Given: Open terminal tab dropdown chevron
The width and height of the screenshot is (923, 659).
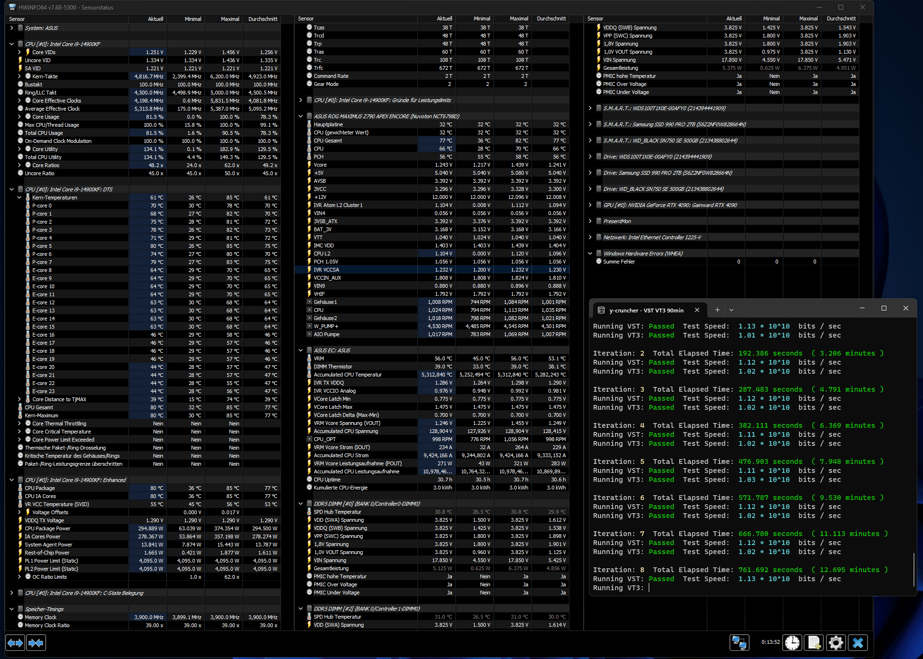Looking at the screenshot, I should pos(731,310).
